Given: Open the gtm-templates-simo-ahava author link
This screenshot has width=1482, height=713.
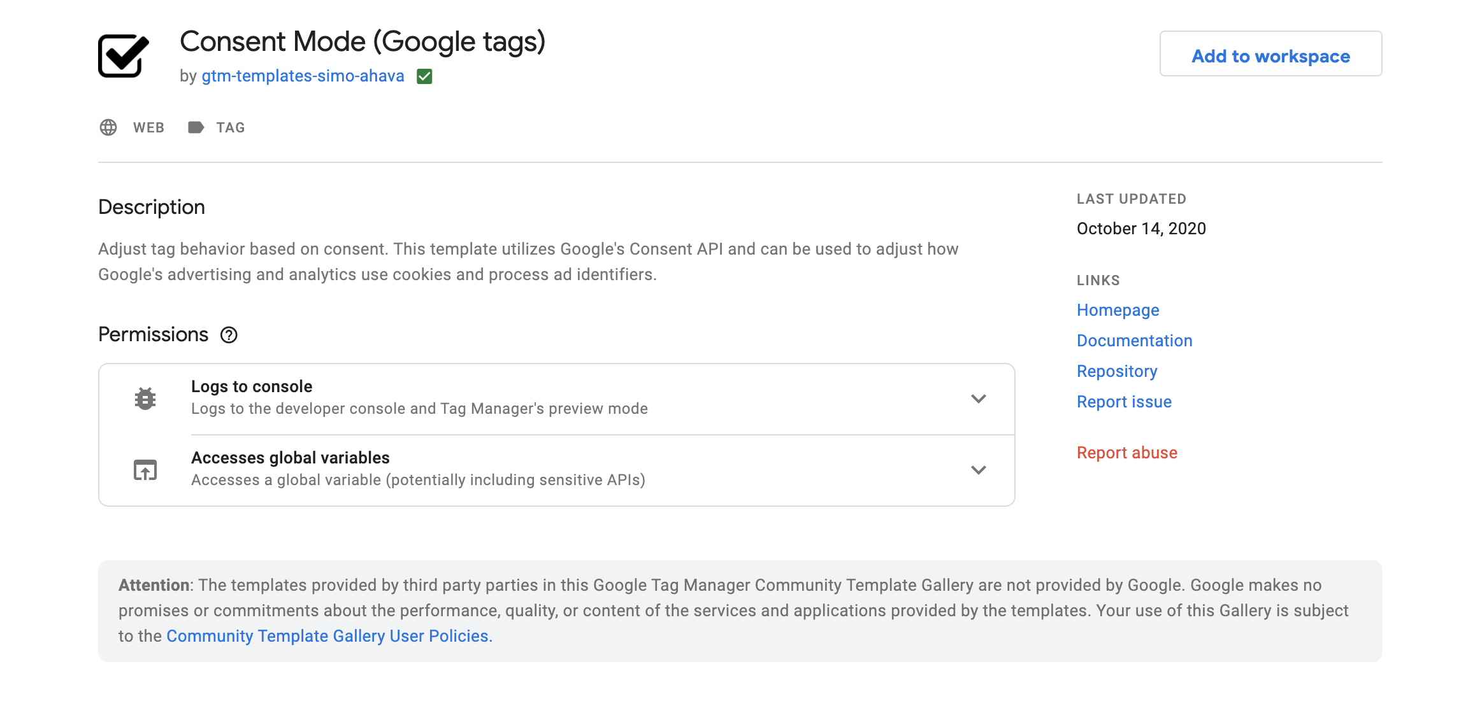Looking at the screenshot, I should click(x=303, y=76).
